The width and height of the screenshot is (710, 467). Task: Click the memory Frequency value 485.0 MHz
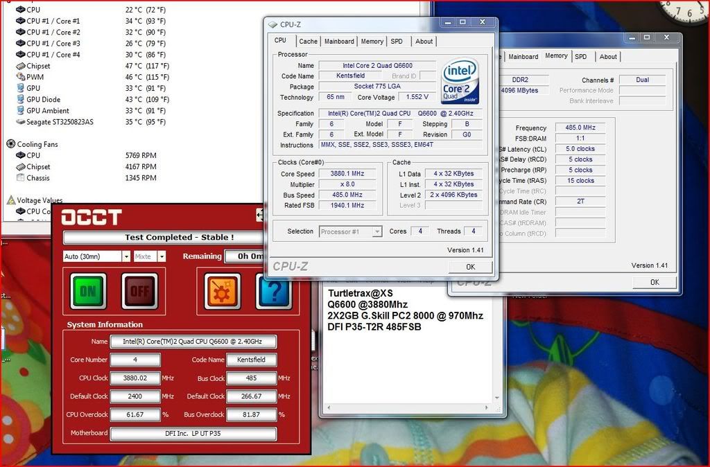pos(580,127)
